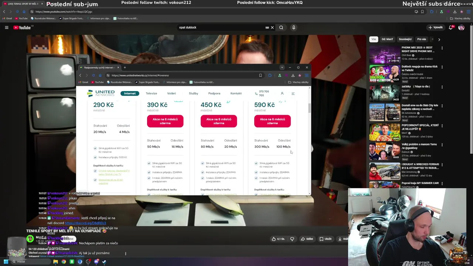Open options for Dostali sme sa do Slab City
This screenshot has width=473, height=266.
tap(442, 106)
